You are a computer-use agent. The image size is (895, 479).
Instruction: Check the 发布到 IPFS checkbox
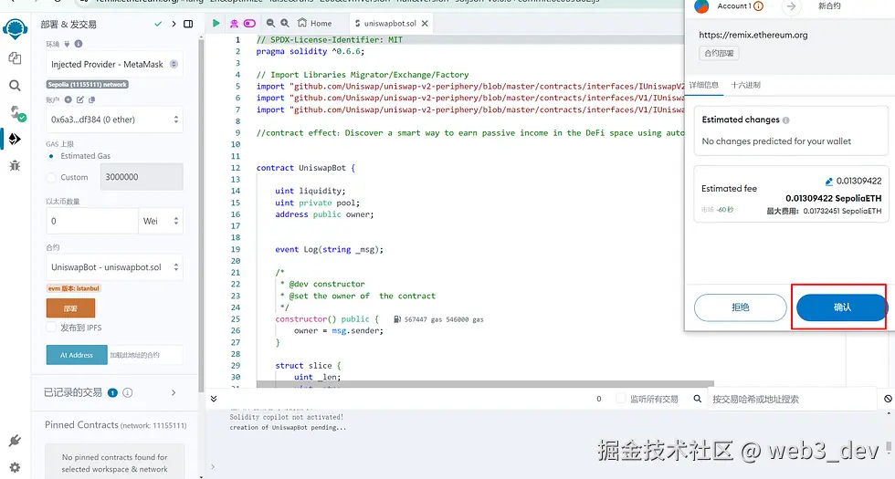(x=51, y=328)
